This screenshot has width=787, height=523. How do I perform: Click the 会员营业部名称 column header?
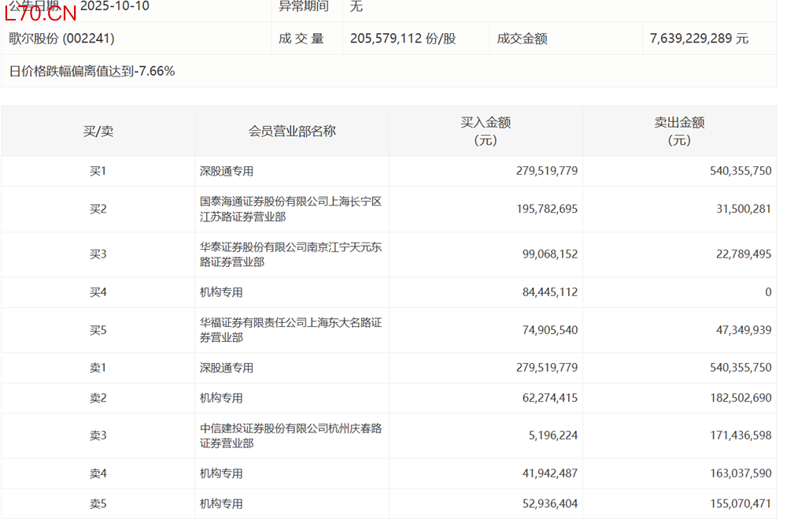tap(292, 131)
